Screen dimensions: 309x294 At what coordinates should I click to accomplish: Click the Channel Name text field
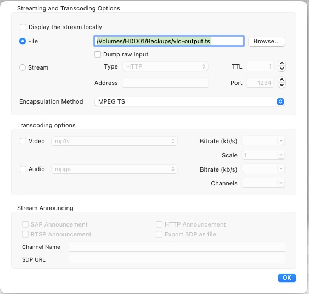coord(177,247)
